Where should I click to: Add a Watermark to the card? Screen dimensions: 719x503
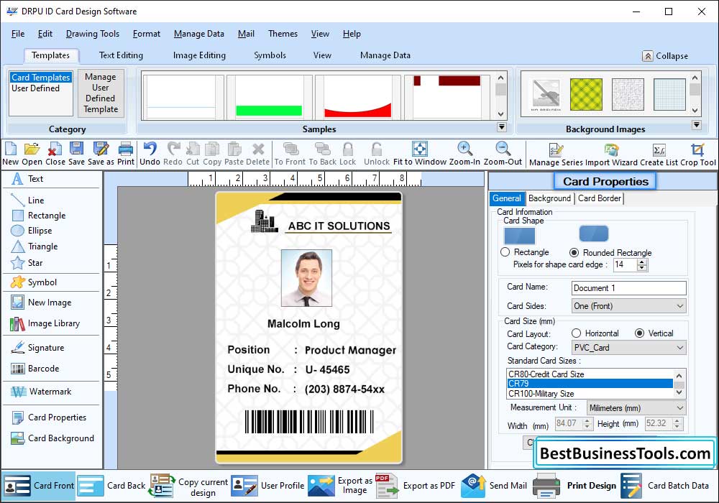(x=41, y=392)
